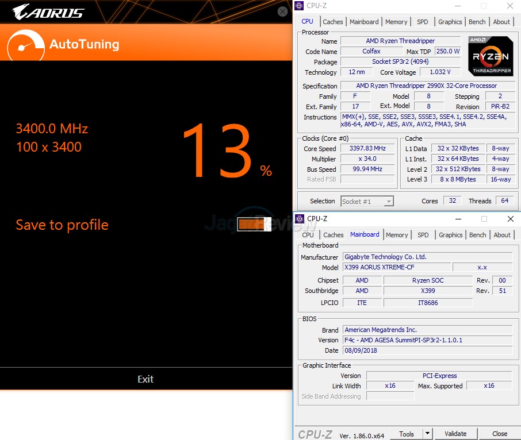
Task: Open Bench tab in lower CPU-Z window
Action: [478, 235]
